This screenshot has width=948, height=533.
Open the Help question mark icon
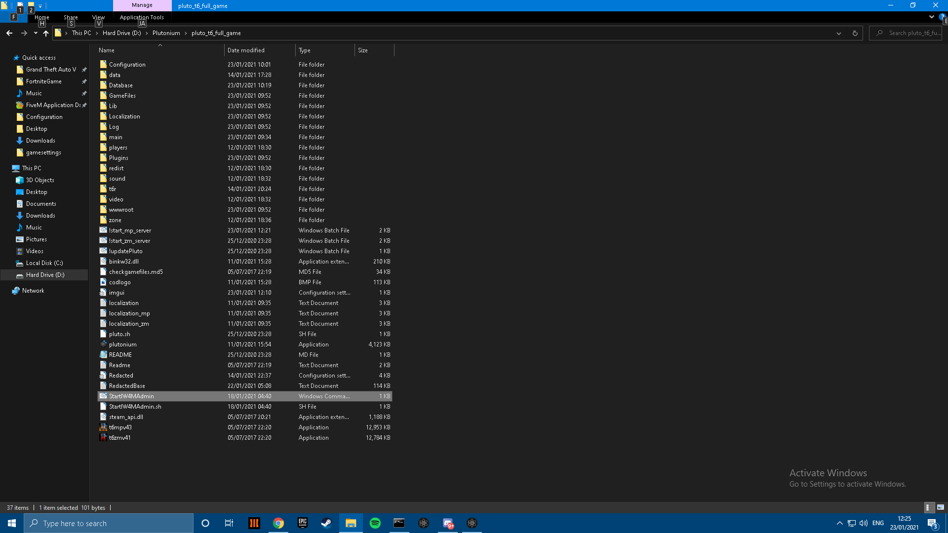[x=942, y=17]
